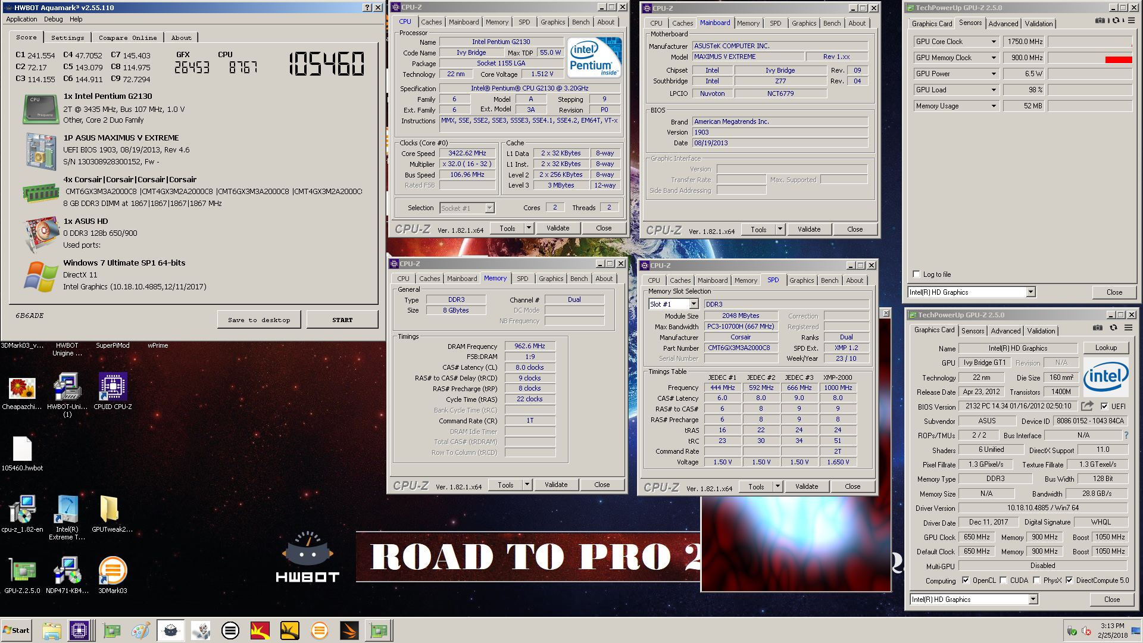Viewport: 1143px width, 643px height.
Task: Open GPU Core Clock sensor dropdown
Action: click(x=994, y=42)
